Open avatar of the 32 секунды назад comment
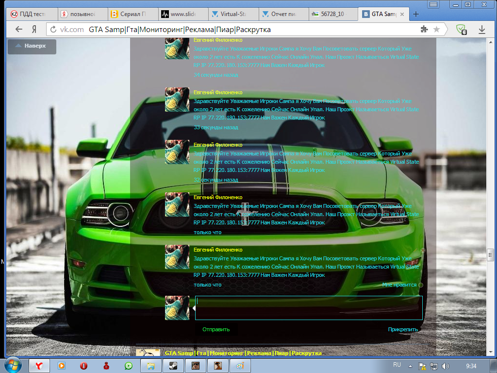497x373 pixels. point(177,152)
